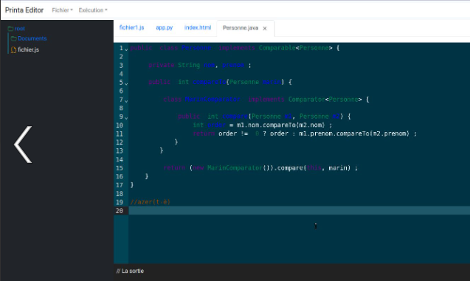Open the Fichier dropdown menu

[62, 10]
